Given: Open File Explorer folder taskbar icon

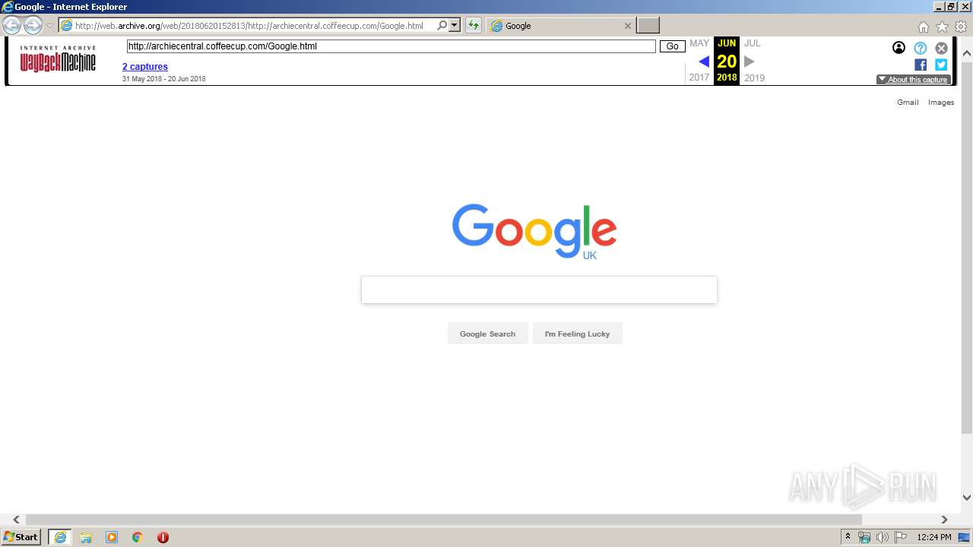Looking at the screenshot, I should pos(86,537).
